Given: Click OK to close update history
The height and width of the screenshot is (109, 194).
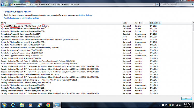Looking at the screenshot, I should click(186, 98).
